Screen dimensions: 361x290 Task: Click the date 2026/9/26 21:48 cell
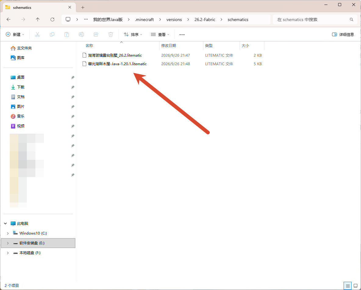(175, 64)
